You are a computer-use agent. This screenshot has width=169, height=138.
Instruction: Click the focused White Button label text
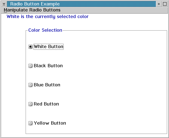[x=49, y=47]
